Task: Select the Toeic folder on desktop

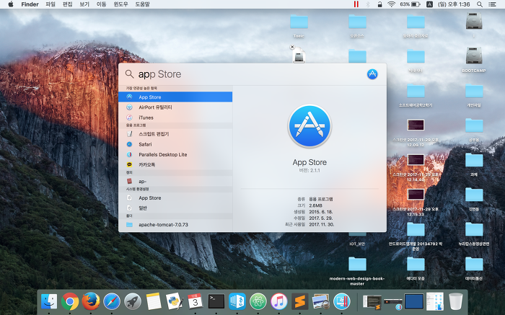Action: point(299,27)
